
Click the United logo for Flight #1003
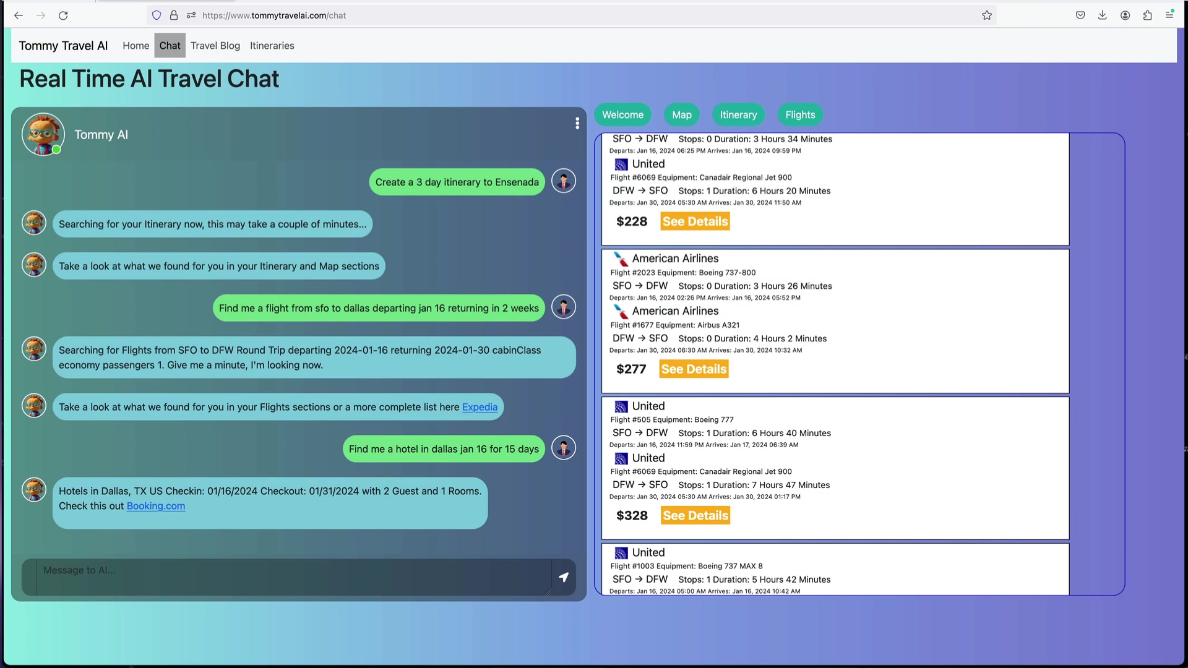[621, 553]
